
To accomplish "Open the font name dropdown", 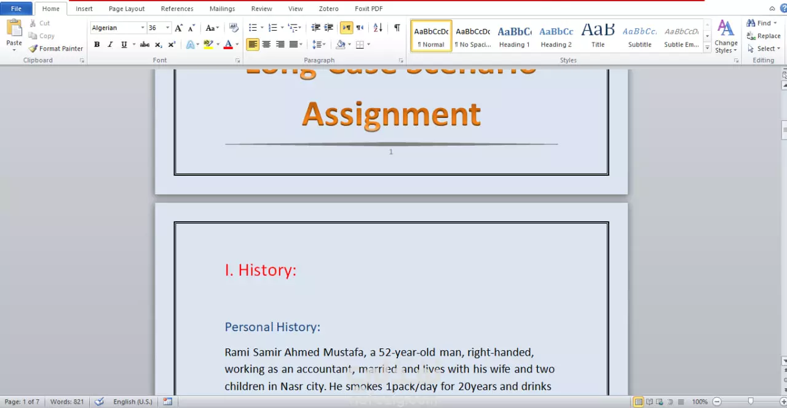I will pyautogui.click(x=143, y=28).
